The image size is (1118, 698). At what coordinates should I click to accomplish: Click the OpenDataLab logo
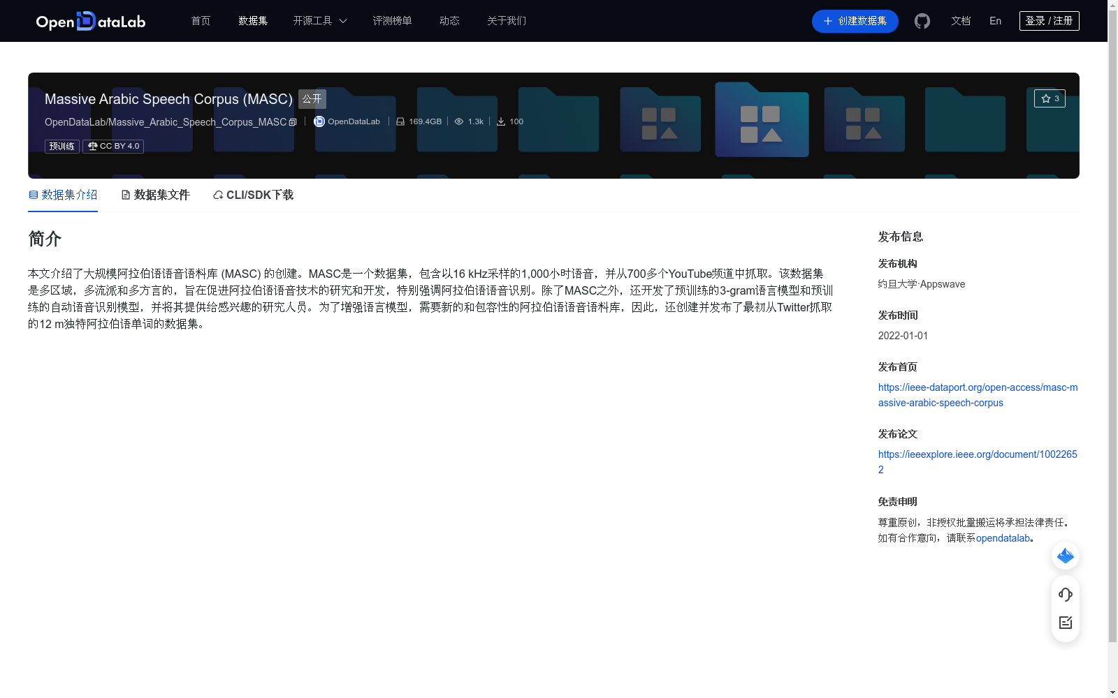point(89,21)
